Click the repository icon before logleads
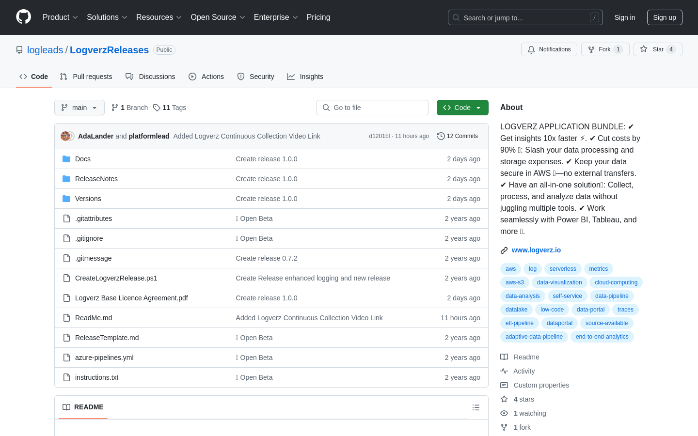This screenshot has width=698, height=436. 19,50
